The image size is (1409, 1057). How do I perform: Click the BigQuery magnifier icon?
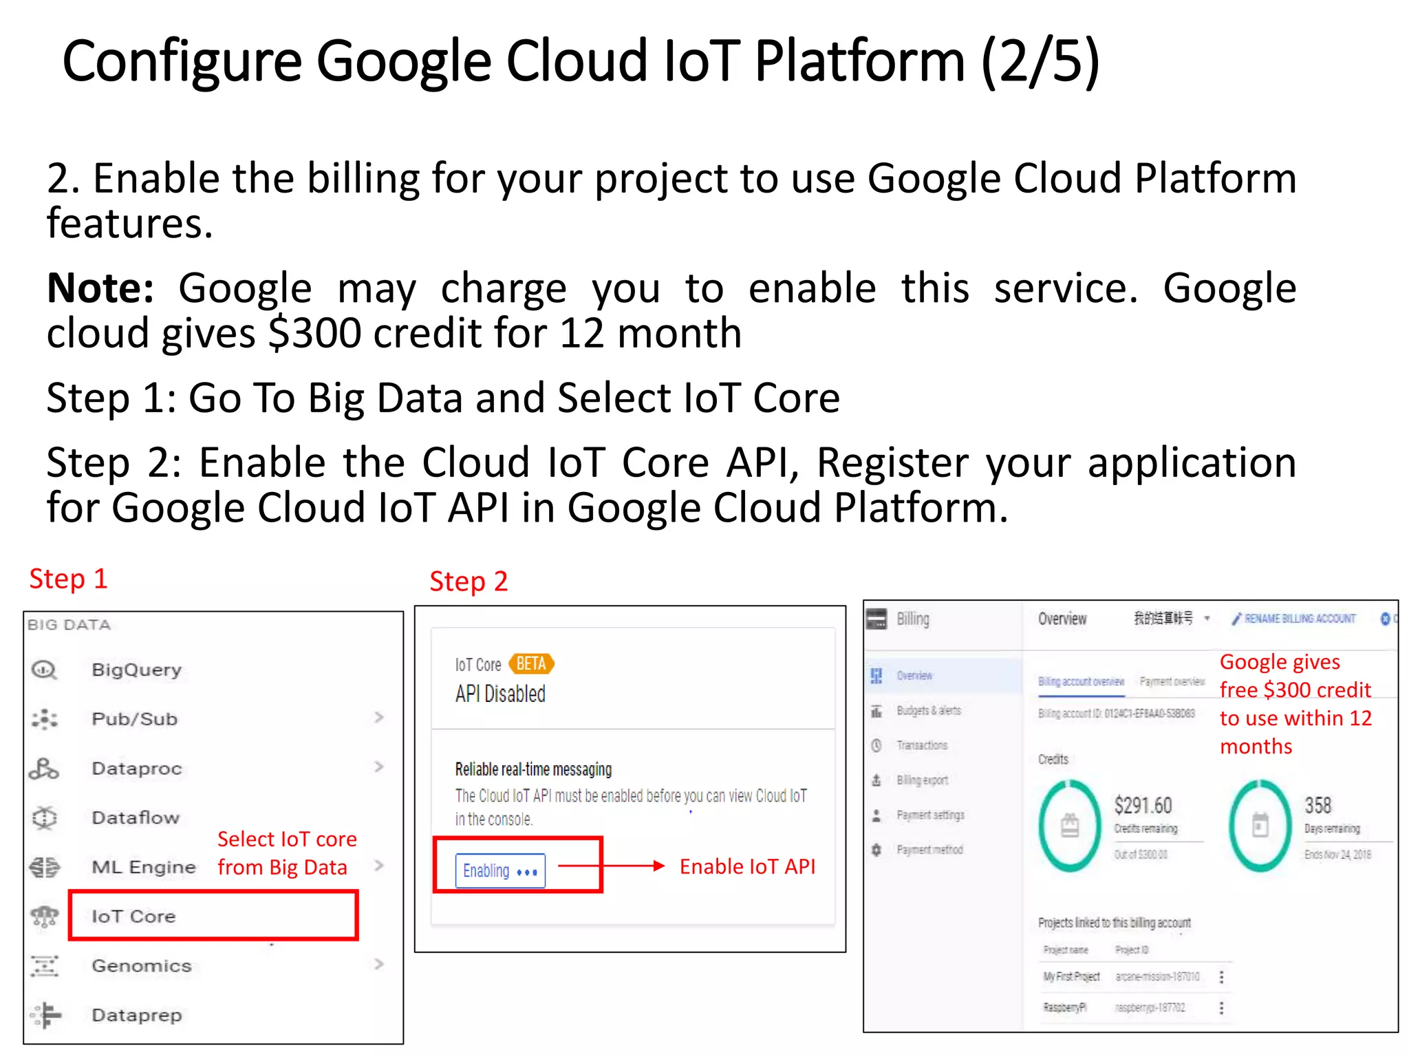point(45,670)
